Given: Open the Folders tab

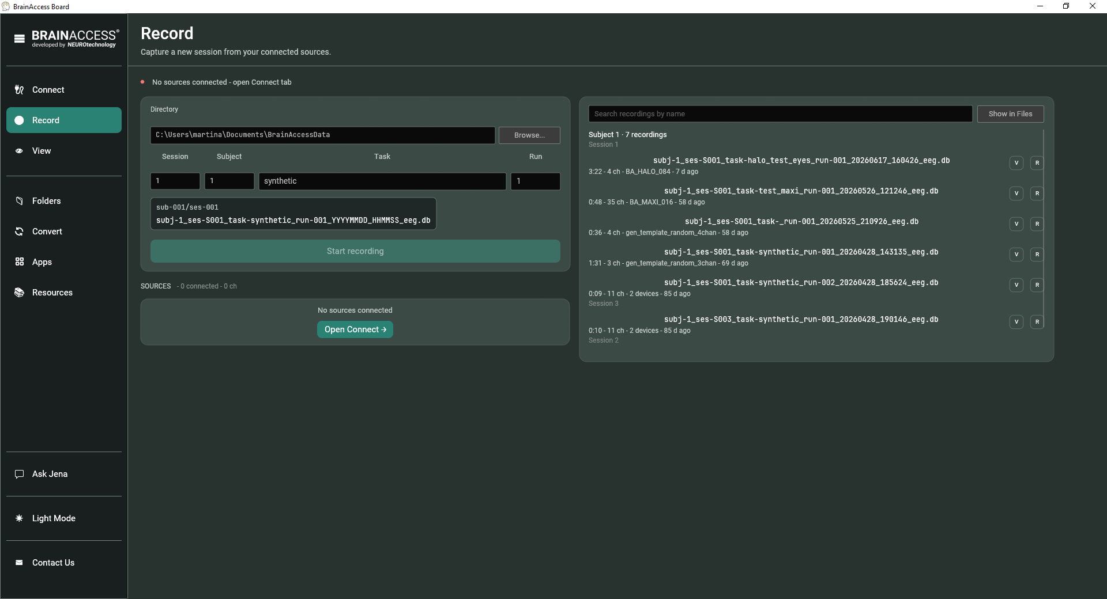Looking at the screenshot, I should [64, 201].
